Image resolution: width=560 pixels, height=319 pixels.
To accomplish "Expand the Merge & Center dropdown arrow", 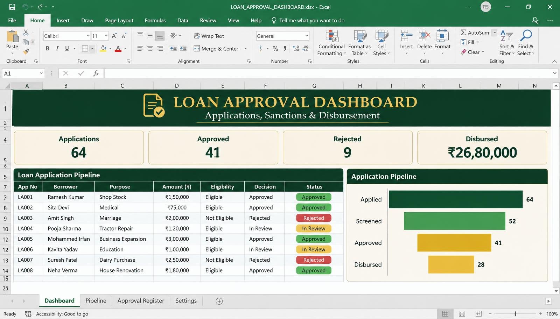I will (x=245, y=49).
